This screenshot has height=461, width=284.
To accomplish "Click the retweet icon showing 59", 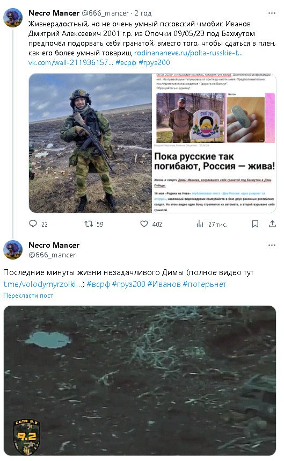I will [89, 224].
